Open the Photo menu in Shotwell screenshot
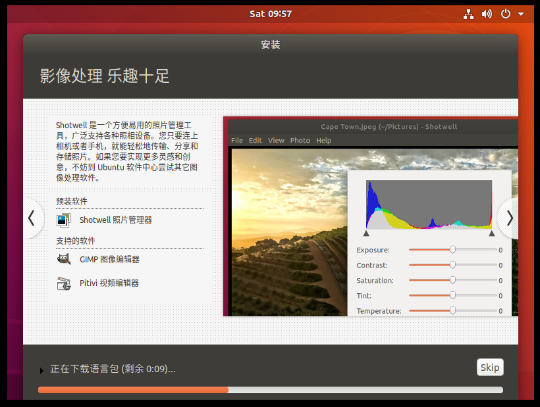 coord(300,140)
